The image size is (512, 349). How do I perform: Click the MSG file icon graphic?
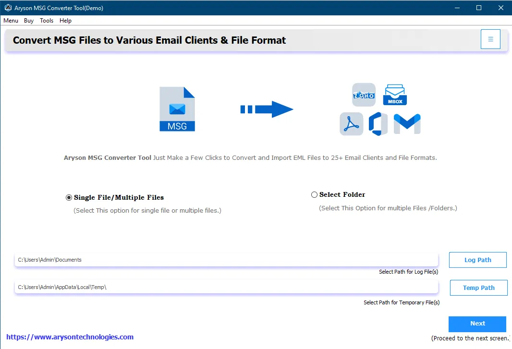click(177, 109)
